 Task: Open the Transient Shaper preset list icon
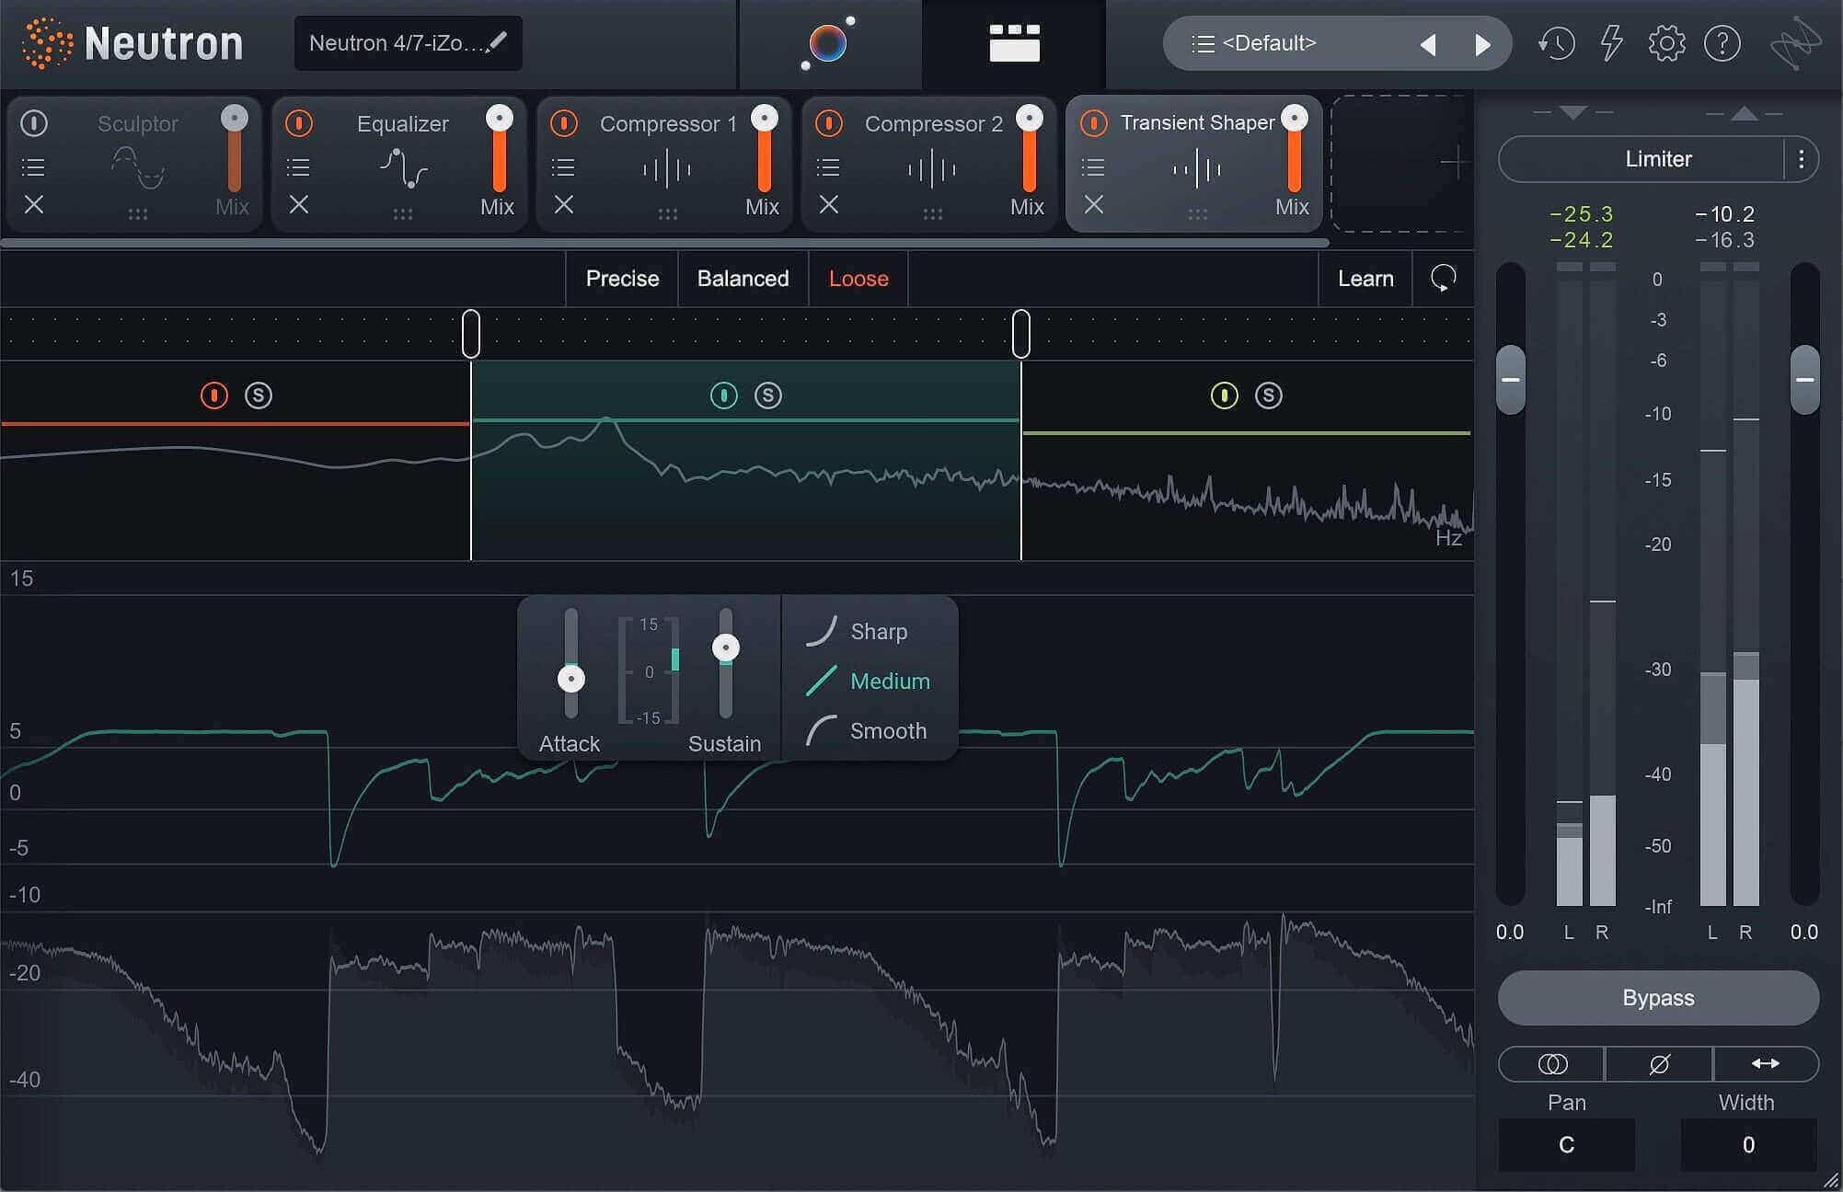[x=1093, y=167]
